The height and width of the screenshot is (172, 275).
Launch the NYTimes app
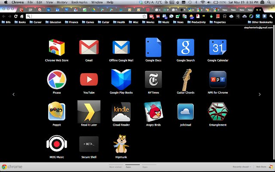coord(153,80)
